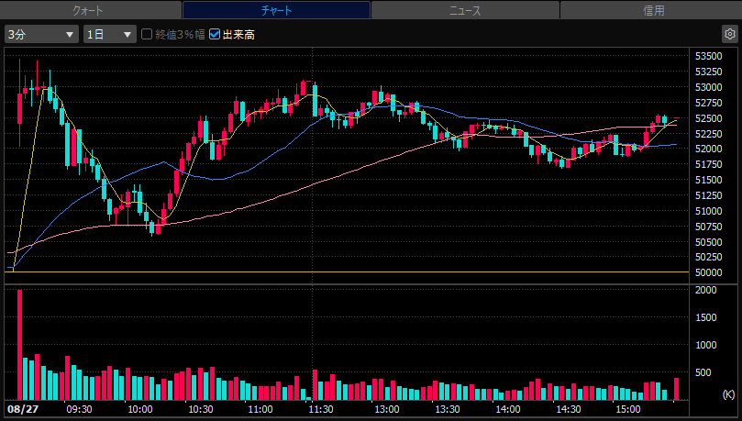Open the 3分 interval dropdown
Image resolution: width=742 pixels, height=421 pixels.
[41, 35]
